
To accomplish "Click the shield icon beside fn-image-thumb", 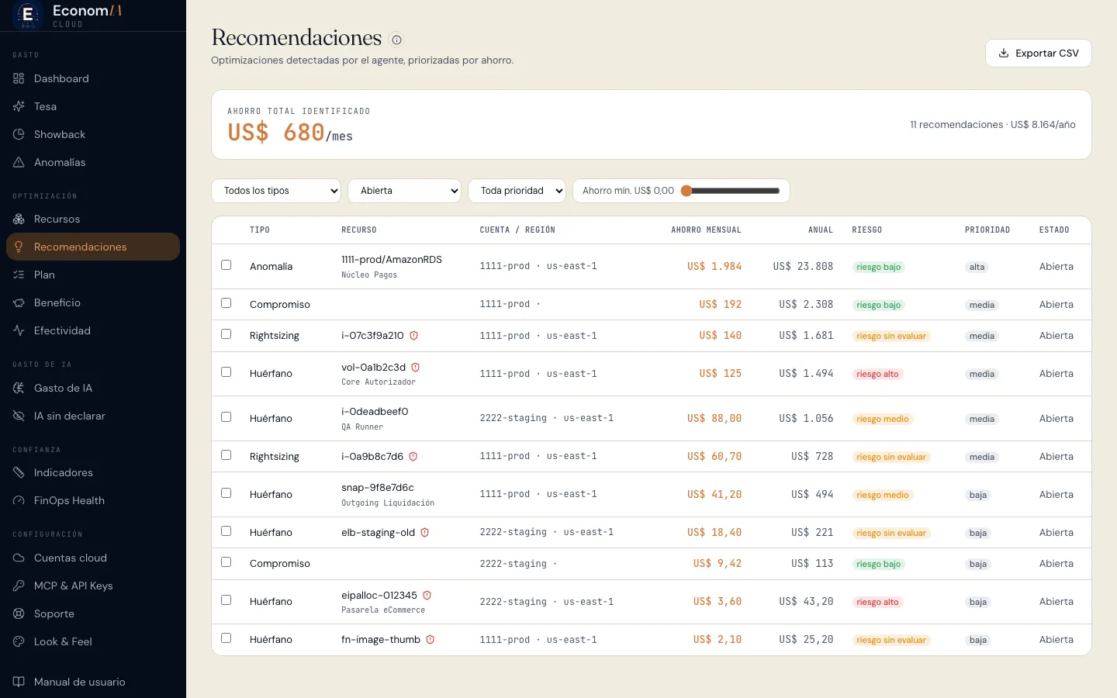I will [x=430, y=640].
